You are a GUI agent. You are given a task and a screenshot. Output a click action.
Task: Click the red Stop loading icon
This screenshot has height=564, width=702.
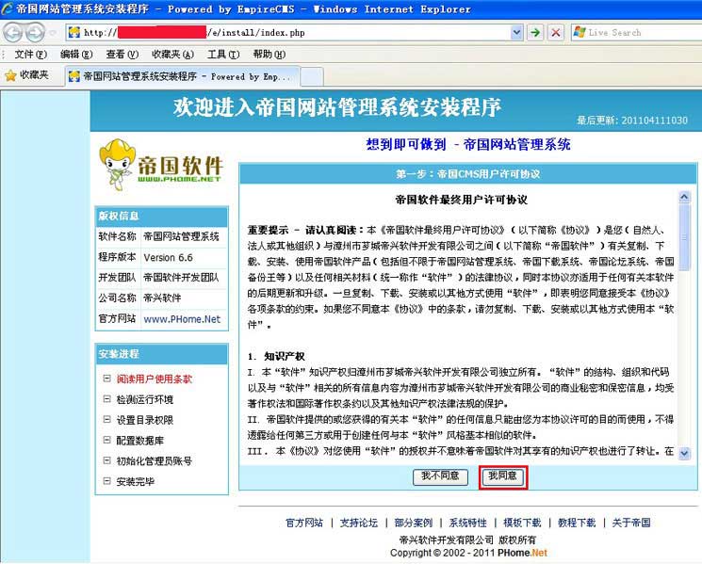tap(556, 32)
